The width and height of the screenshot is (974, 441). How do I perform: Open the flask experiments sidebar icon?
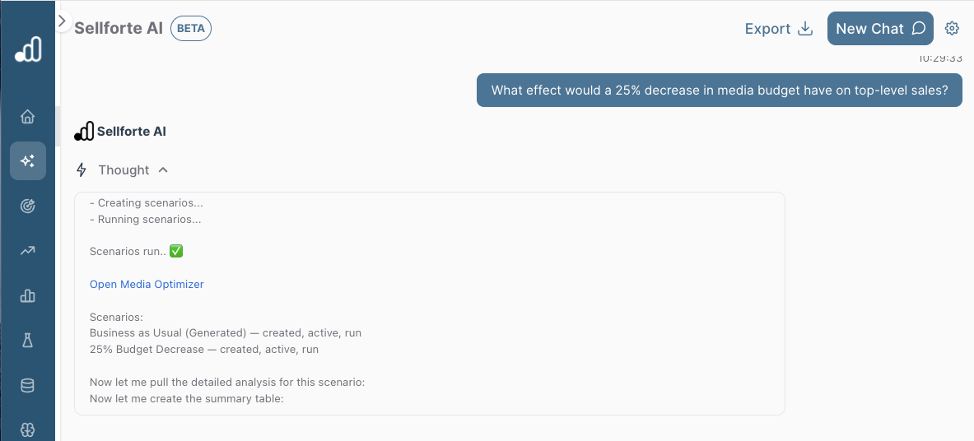click(x=27, y=340)
